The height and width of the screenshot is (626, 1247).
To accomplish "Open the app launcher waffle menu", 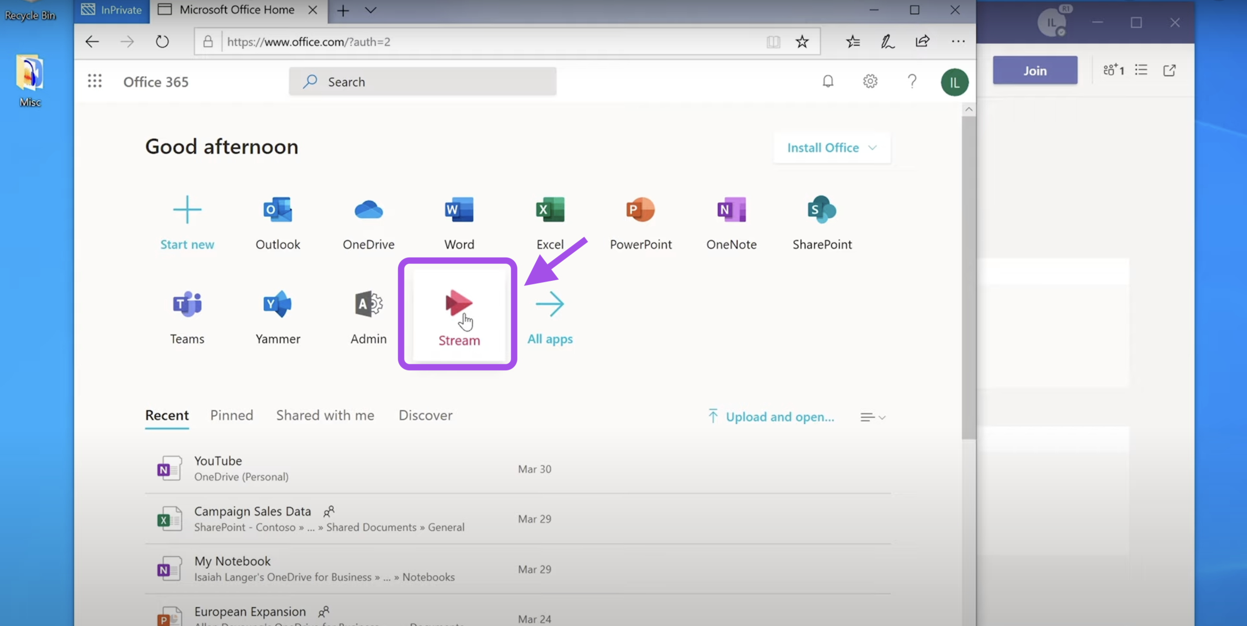I will (95, 81).
